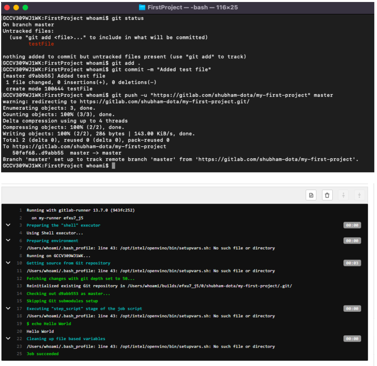Click the 'Hello World' output on line 20
The image size is (377, 366).
coord(40,331)
